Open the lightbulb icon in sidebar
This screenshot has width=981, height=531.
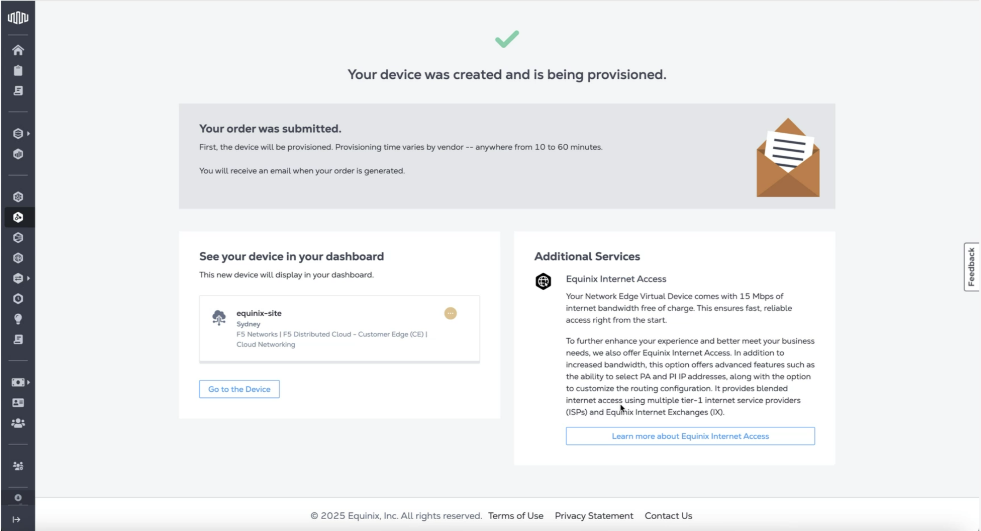18,319
